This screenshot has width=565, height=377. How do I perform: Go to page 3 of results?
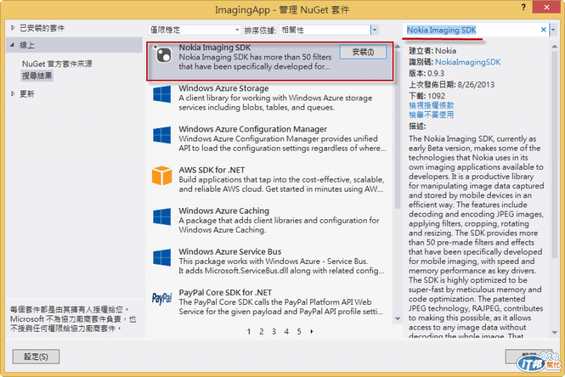click(274, 332)
